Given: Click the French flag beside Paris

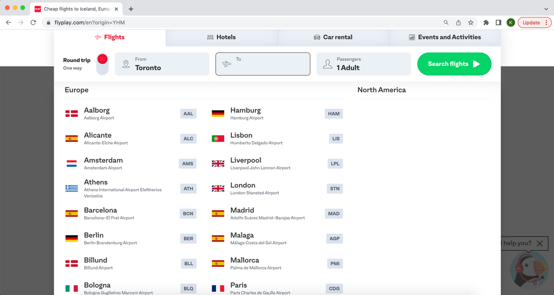Looking at the screenshot, I should tap(218, 289).
